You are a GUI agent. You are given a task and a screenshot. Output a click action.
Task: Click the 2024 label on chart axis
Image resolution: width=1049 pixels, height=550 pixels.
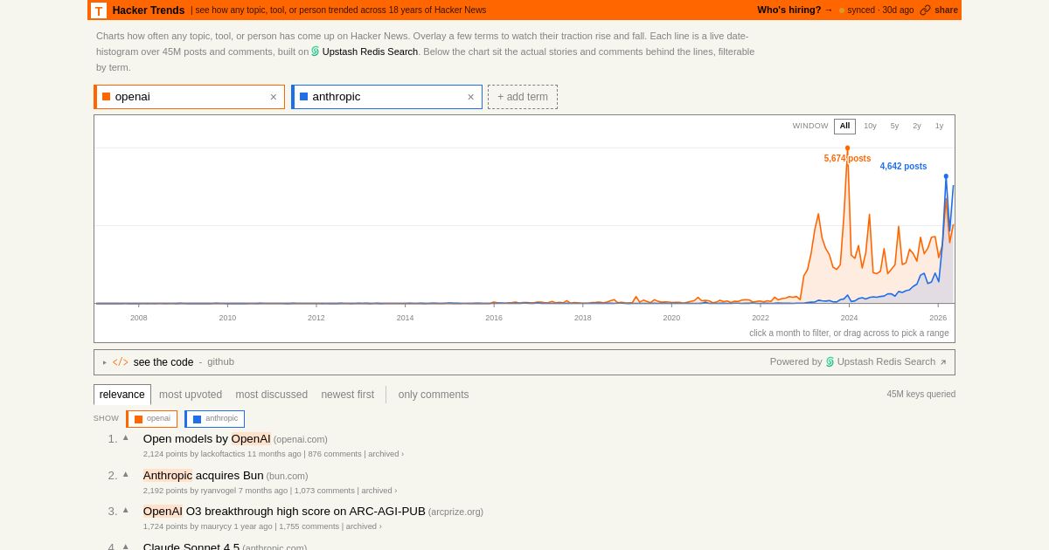point(849,318)
